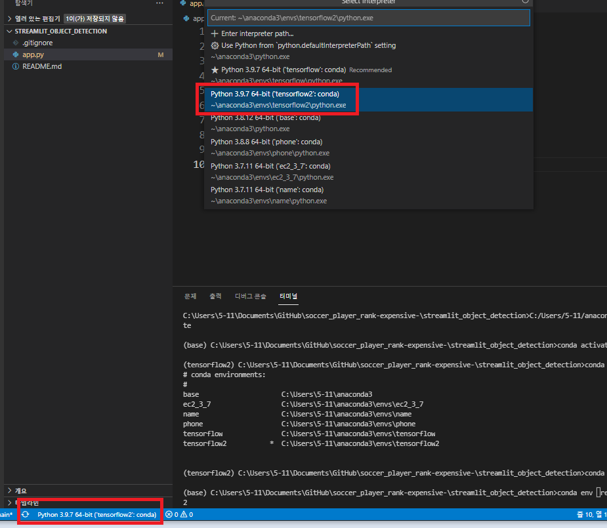607x528 pixels.
Task: Click the interpreter path input field
Action: click(369, 18)
